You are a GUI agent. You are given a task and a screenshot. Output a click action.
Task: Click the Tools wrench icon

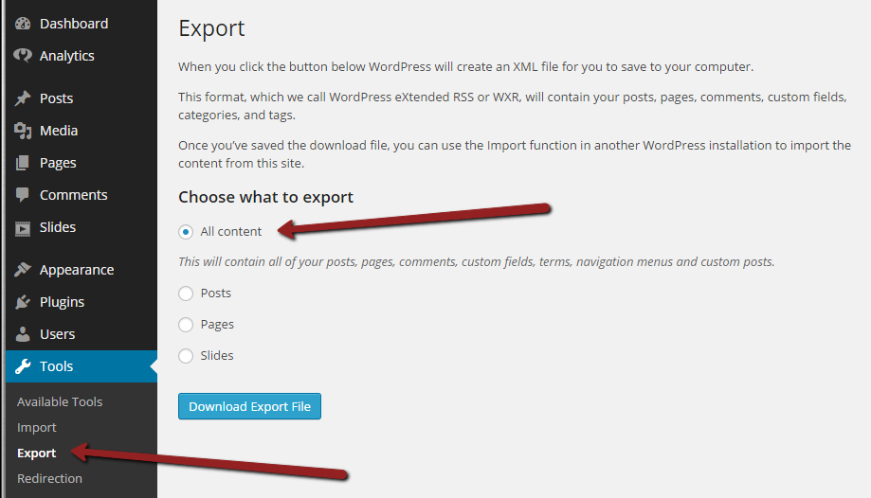pyautogui.click(x=23, y=366)
